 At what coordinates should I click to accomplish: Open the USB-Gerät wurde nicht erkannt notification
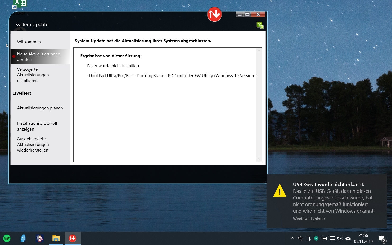pos(327,201)
